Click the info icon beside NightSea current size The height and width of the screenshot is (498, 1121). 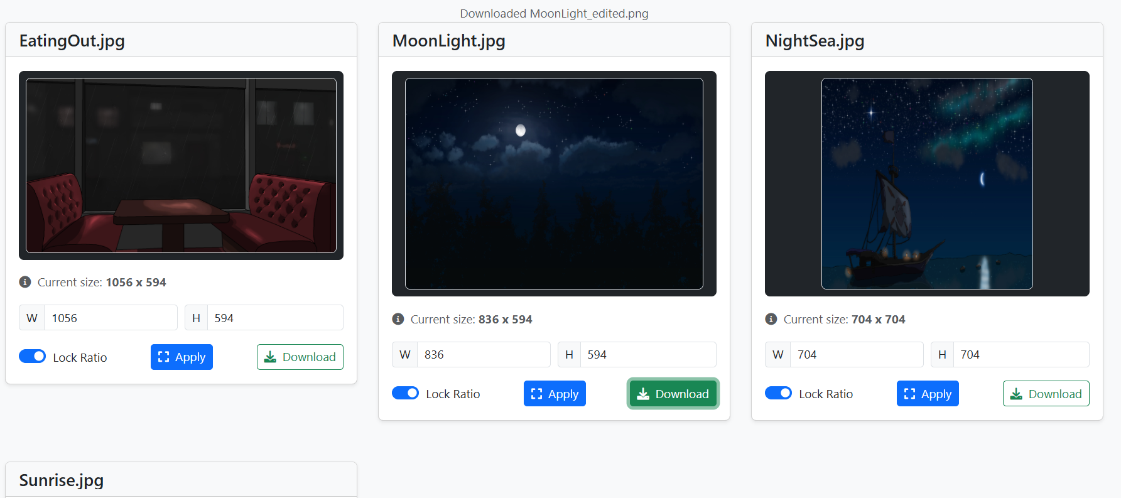771,319
